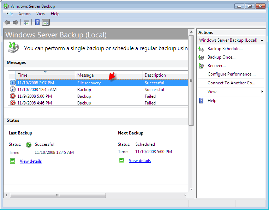Click Failed description of 5:00 PM row
269x210 pixels.
(150, 96)
